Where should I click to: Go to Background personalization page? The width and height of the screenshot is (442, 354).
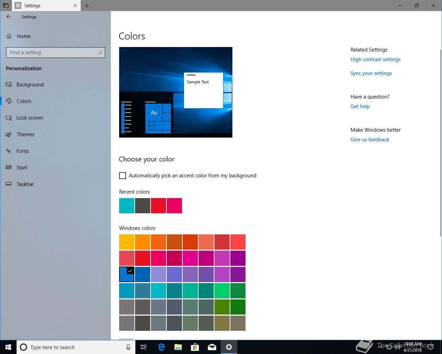30,85
